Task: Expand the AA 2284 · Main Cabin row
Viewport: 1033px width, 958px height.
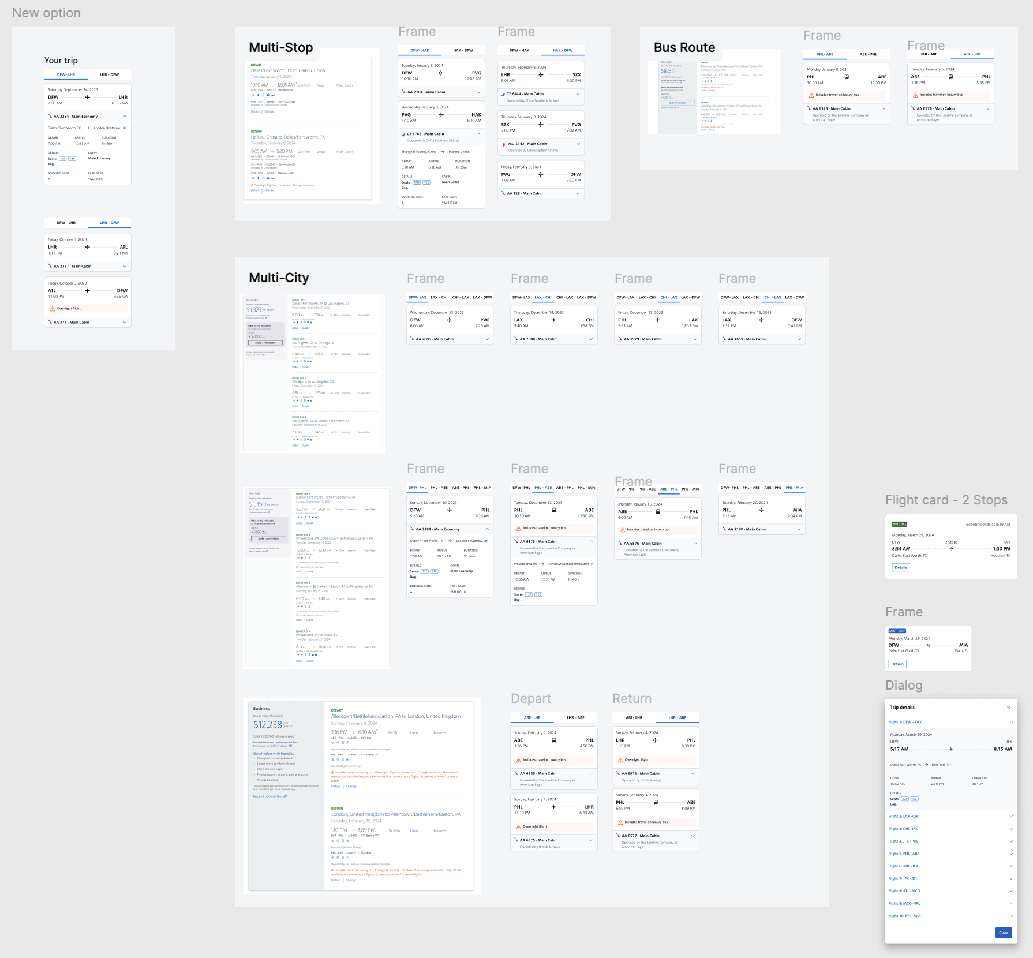Action: (441, 92)
